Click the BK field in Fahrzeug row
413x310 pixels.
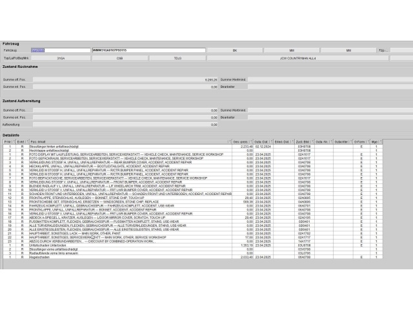(235, 50)
